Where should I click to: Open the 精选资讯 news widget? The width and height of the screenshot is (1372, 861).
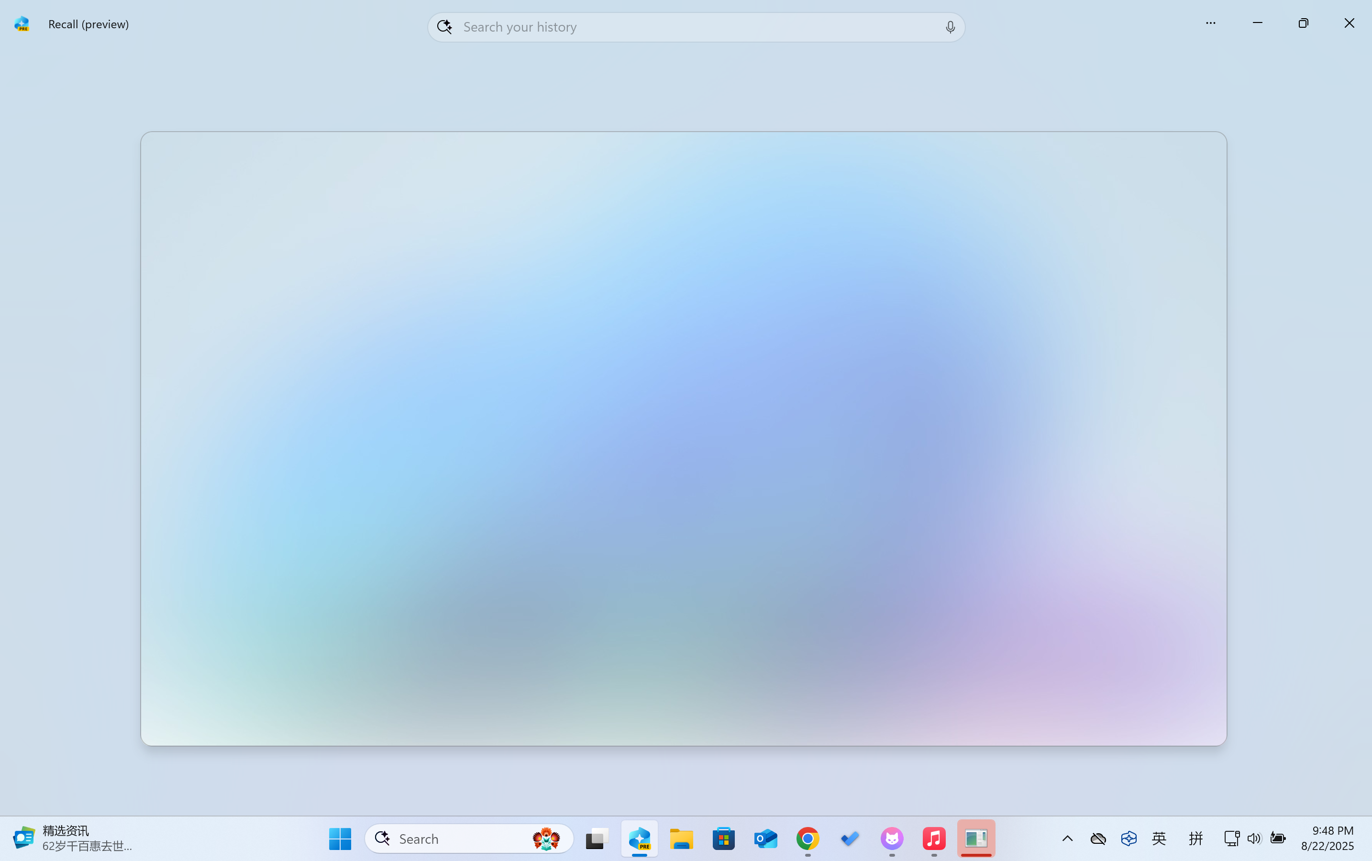[73, 838]
